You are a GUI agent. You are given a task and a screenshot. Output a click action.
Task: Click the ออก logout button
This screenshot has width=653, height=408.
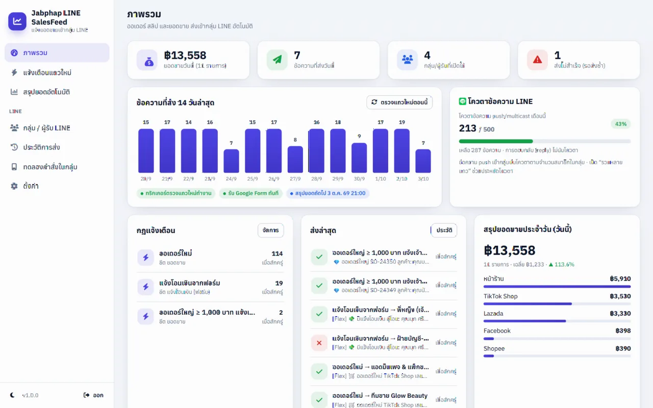(x=93, y=395)
